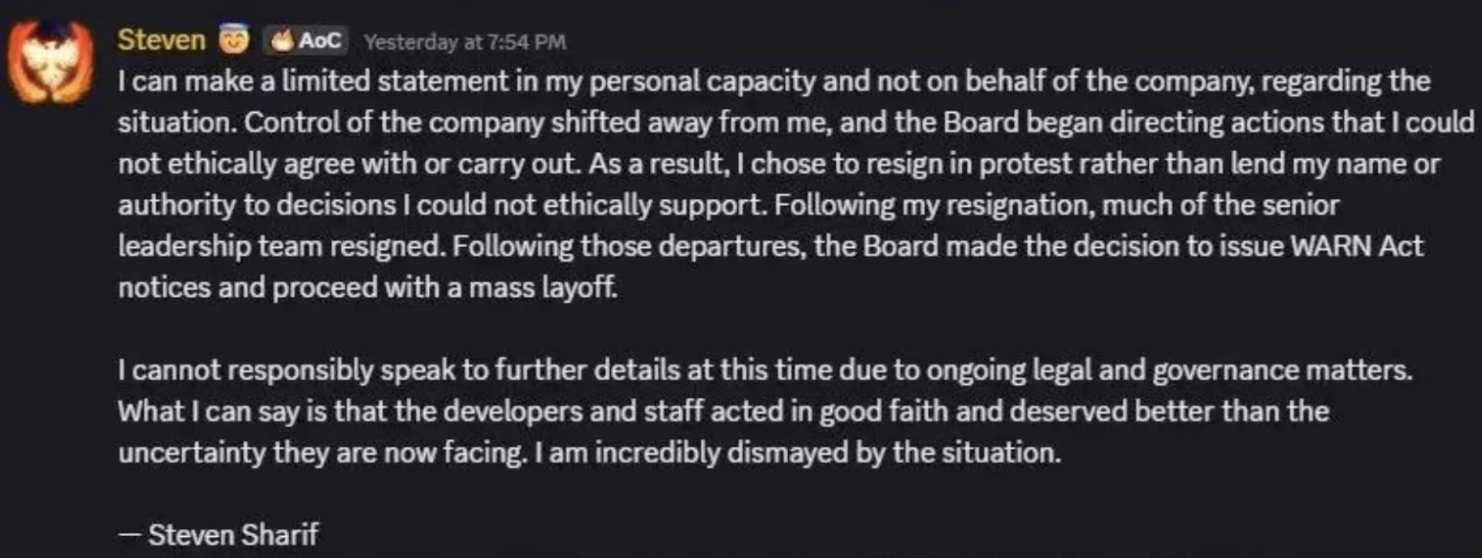
Task: Select the AoC server tag label
Action: click(319, 40)
